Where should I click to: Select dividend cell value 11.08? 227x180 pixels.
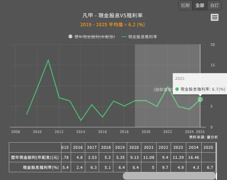click(149, 157)
